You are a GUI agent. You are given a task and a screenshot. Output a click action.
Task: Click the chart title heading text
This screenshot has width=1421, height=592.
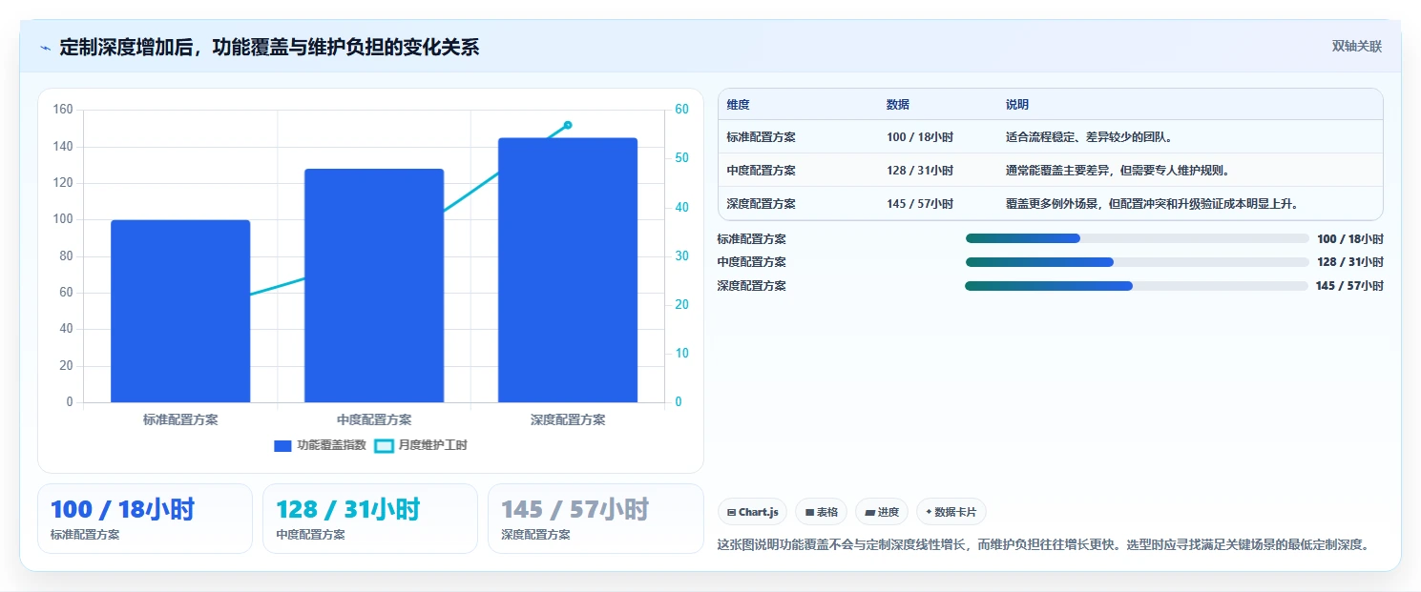(269, 47)
